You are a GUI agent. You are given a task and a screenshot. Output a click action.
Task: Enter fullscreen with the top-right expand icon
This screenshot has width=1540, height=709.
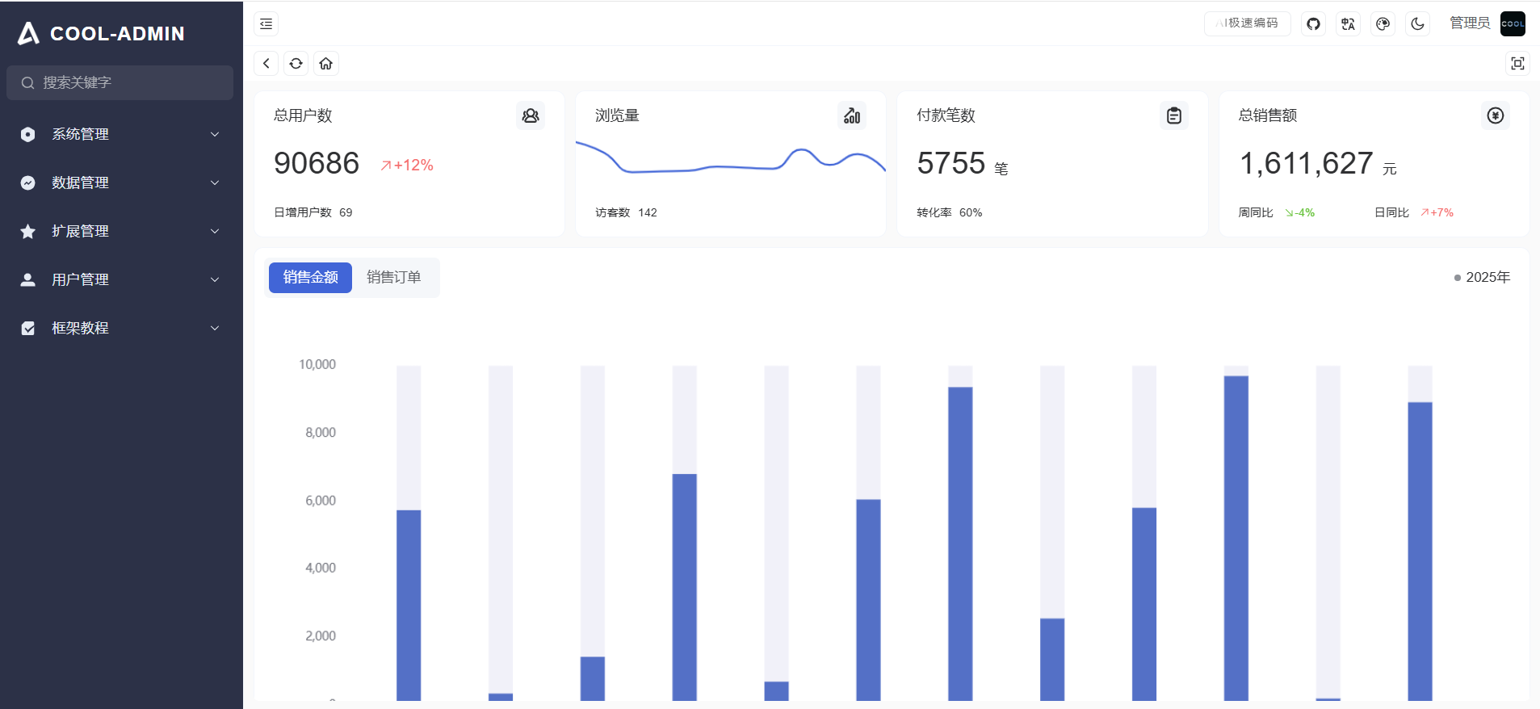[x=1517, y=64]
